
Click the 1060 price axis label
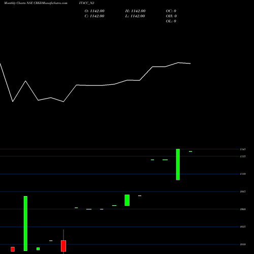tap(243, 209)
